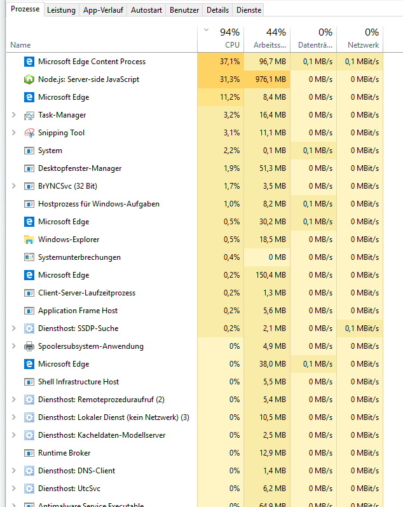Screen dimensions: 403x507
Task: Open the App-Verlauf tab
Action: pos(103,10)
